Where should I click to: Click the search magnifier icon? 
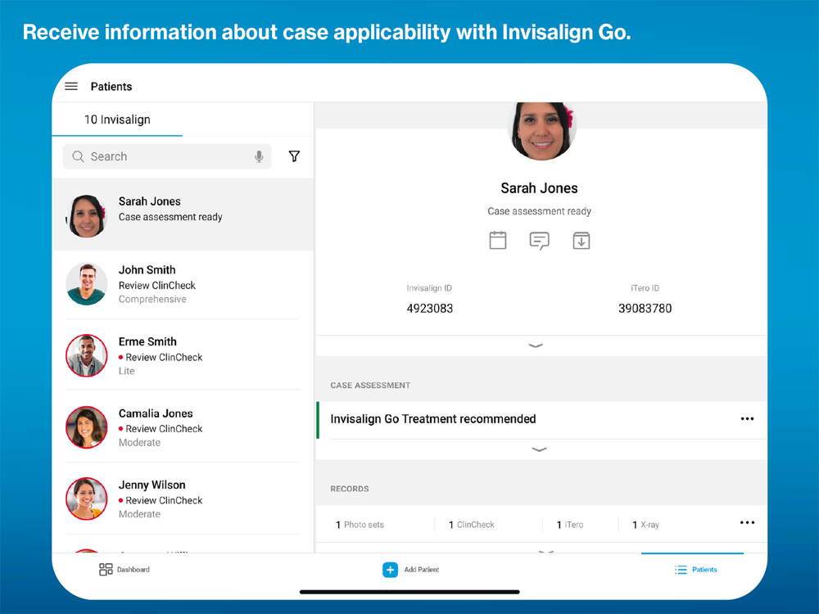point(78,156)
